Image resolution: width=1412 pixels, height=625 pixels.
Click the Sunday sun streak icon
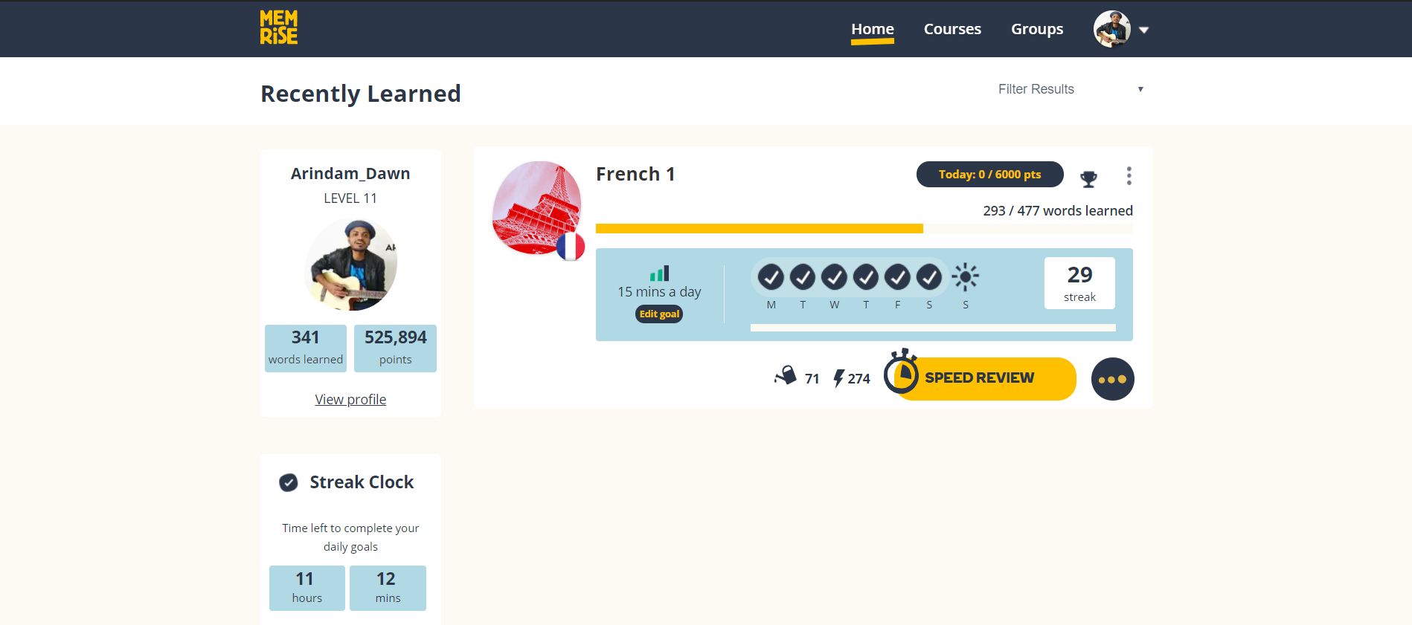click(x=966, y=277)
